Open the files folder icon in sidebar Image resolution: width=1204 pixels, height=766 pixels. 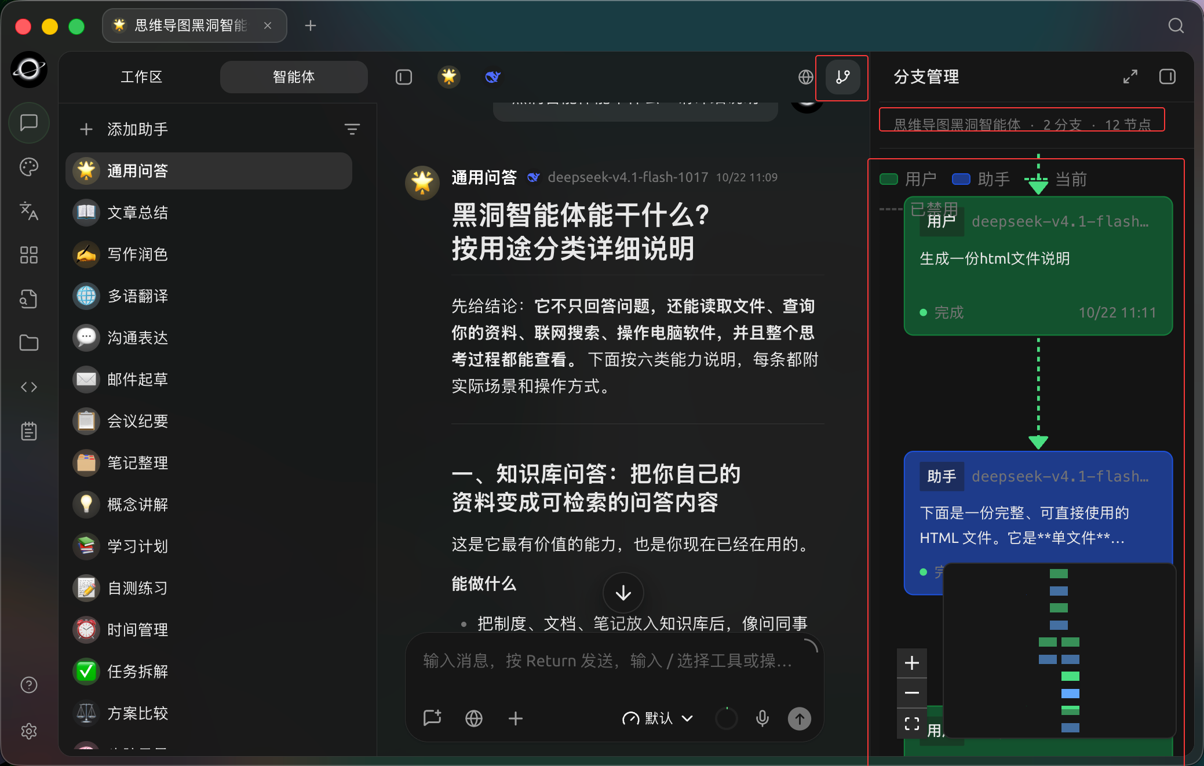29,343
